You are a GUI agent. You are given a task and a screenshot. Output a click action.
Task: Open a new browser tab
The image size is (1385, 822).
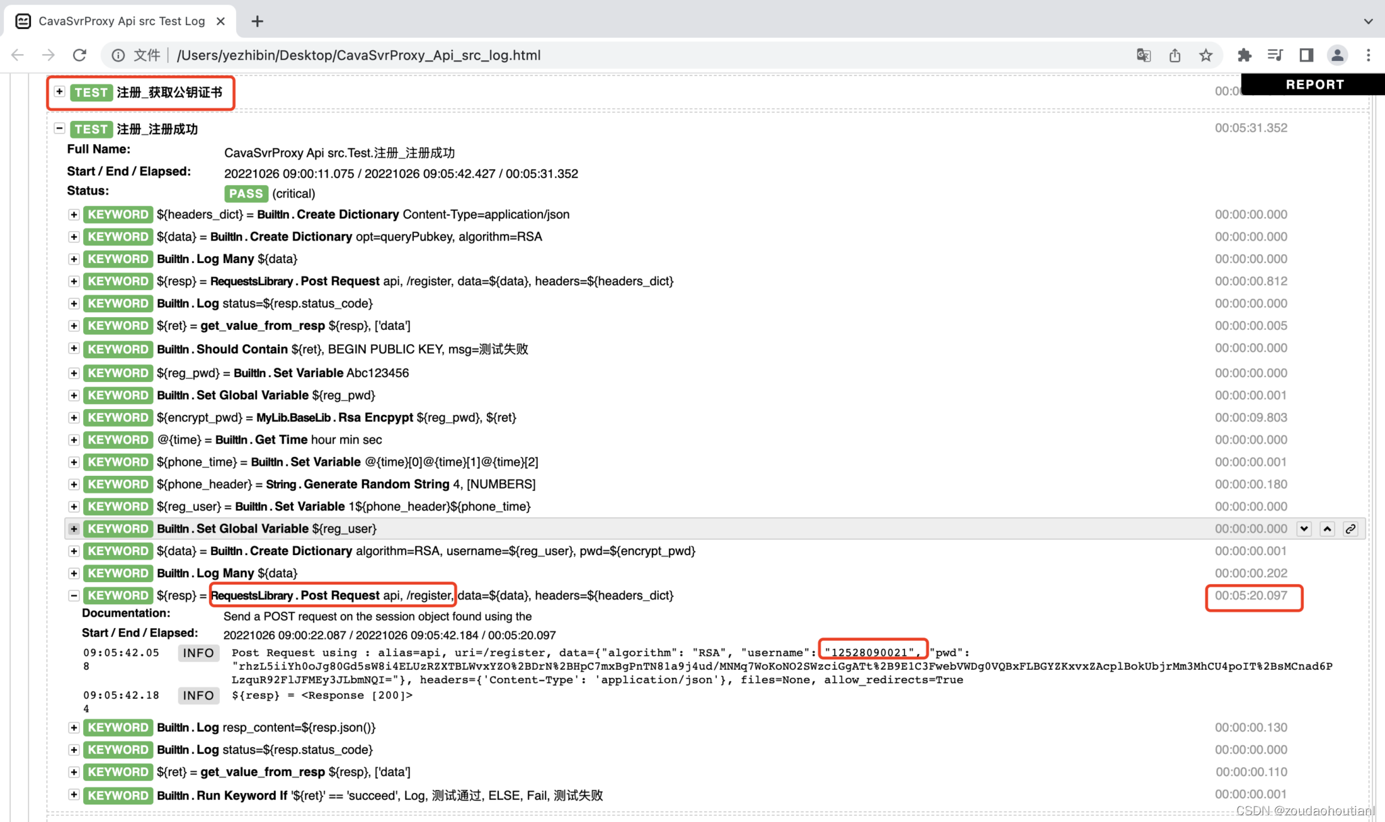pos(257,21)
